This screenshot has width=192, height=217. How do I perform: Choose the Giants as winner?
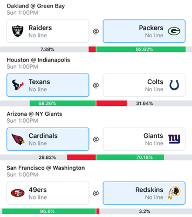144,139
